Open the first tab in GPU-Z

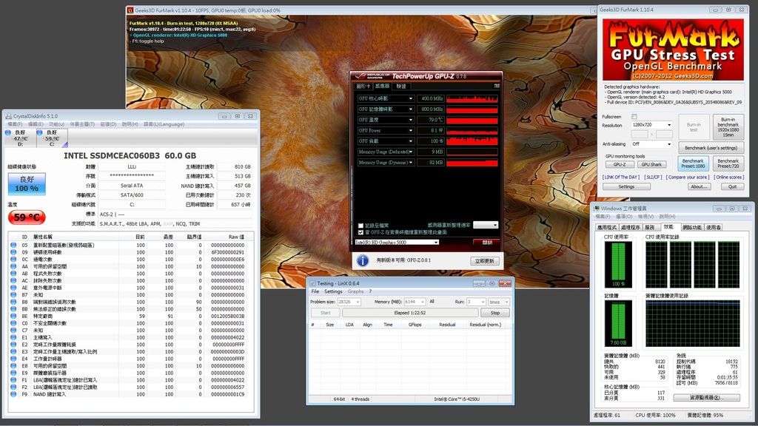[x=363, y=86]
